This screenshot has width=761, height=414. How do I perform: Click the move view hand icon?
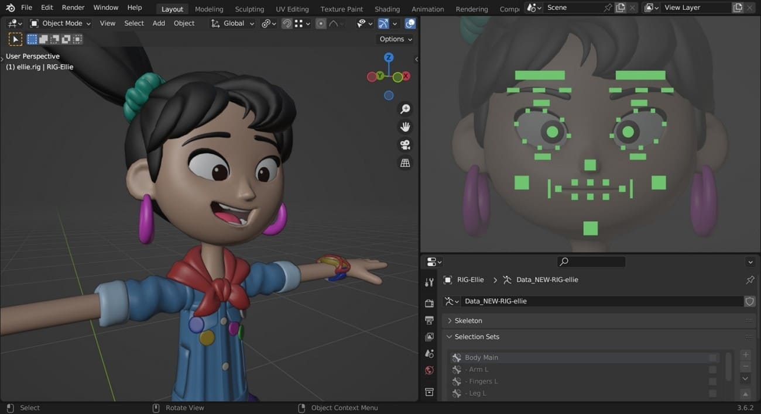[x=405, y=126]
